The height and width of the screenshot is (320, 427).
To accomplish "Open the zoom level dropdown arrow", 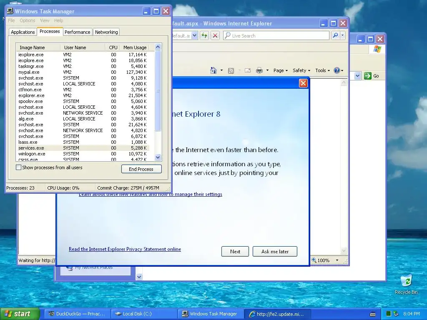I will (337, 260).
